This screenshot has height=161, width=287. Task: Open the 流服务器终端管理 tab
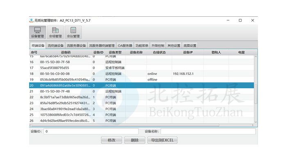pos(102,46)
